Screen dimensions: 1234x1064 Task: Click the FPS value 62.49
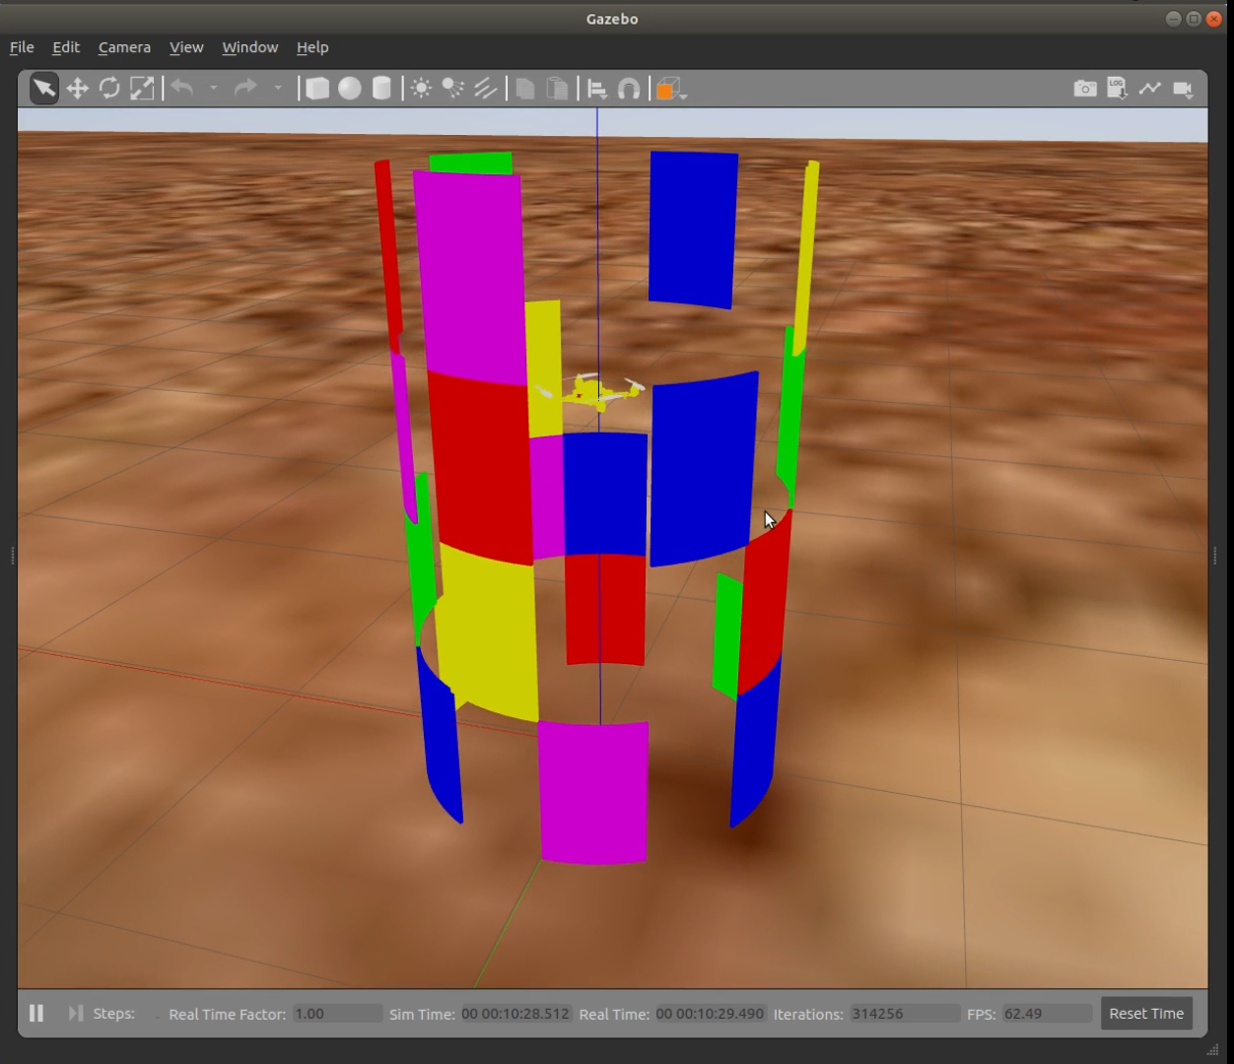coord(1047,1014)
